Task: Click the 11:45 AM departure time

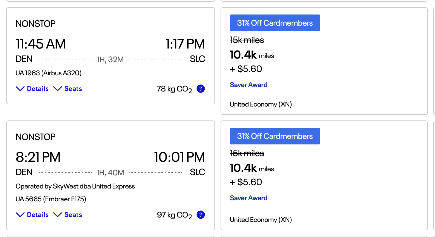Action: (41, 44)
